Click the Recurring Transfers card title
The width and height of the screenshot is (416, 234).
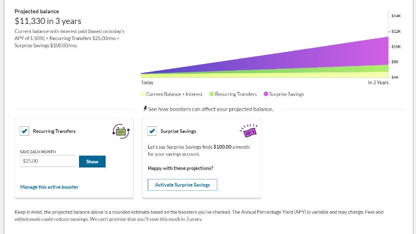pyautogui.click(x=54, y=131)
